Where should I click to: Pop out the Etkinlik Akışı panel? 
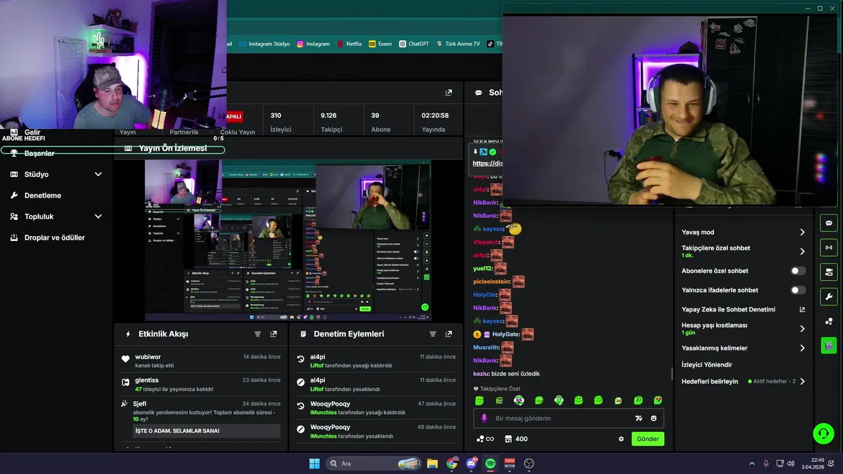[273, 334]
